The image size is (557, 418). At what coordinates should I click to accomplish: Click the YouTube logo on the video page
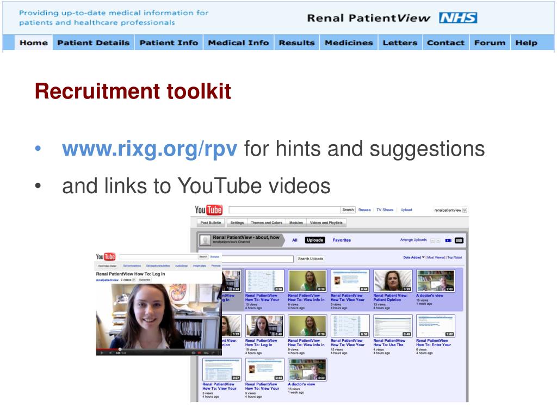tap(106, 257)
